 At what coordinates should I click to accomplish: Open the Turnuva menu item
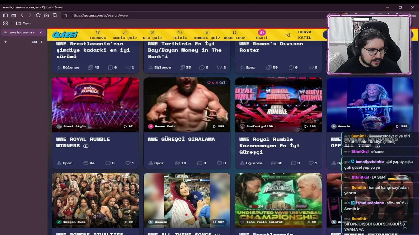[98, 35]
